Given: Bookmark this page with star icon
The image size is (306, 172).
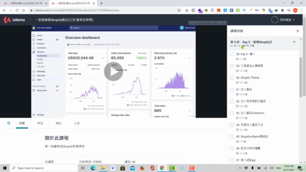Looking at the screenshot, I should coord(179,11).
